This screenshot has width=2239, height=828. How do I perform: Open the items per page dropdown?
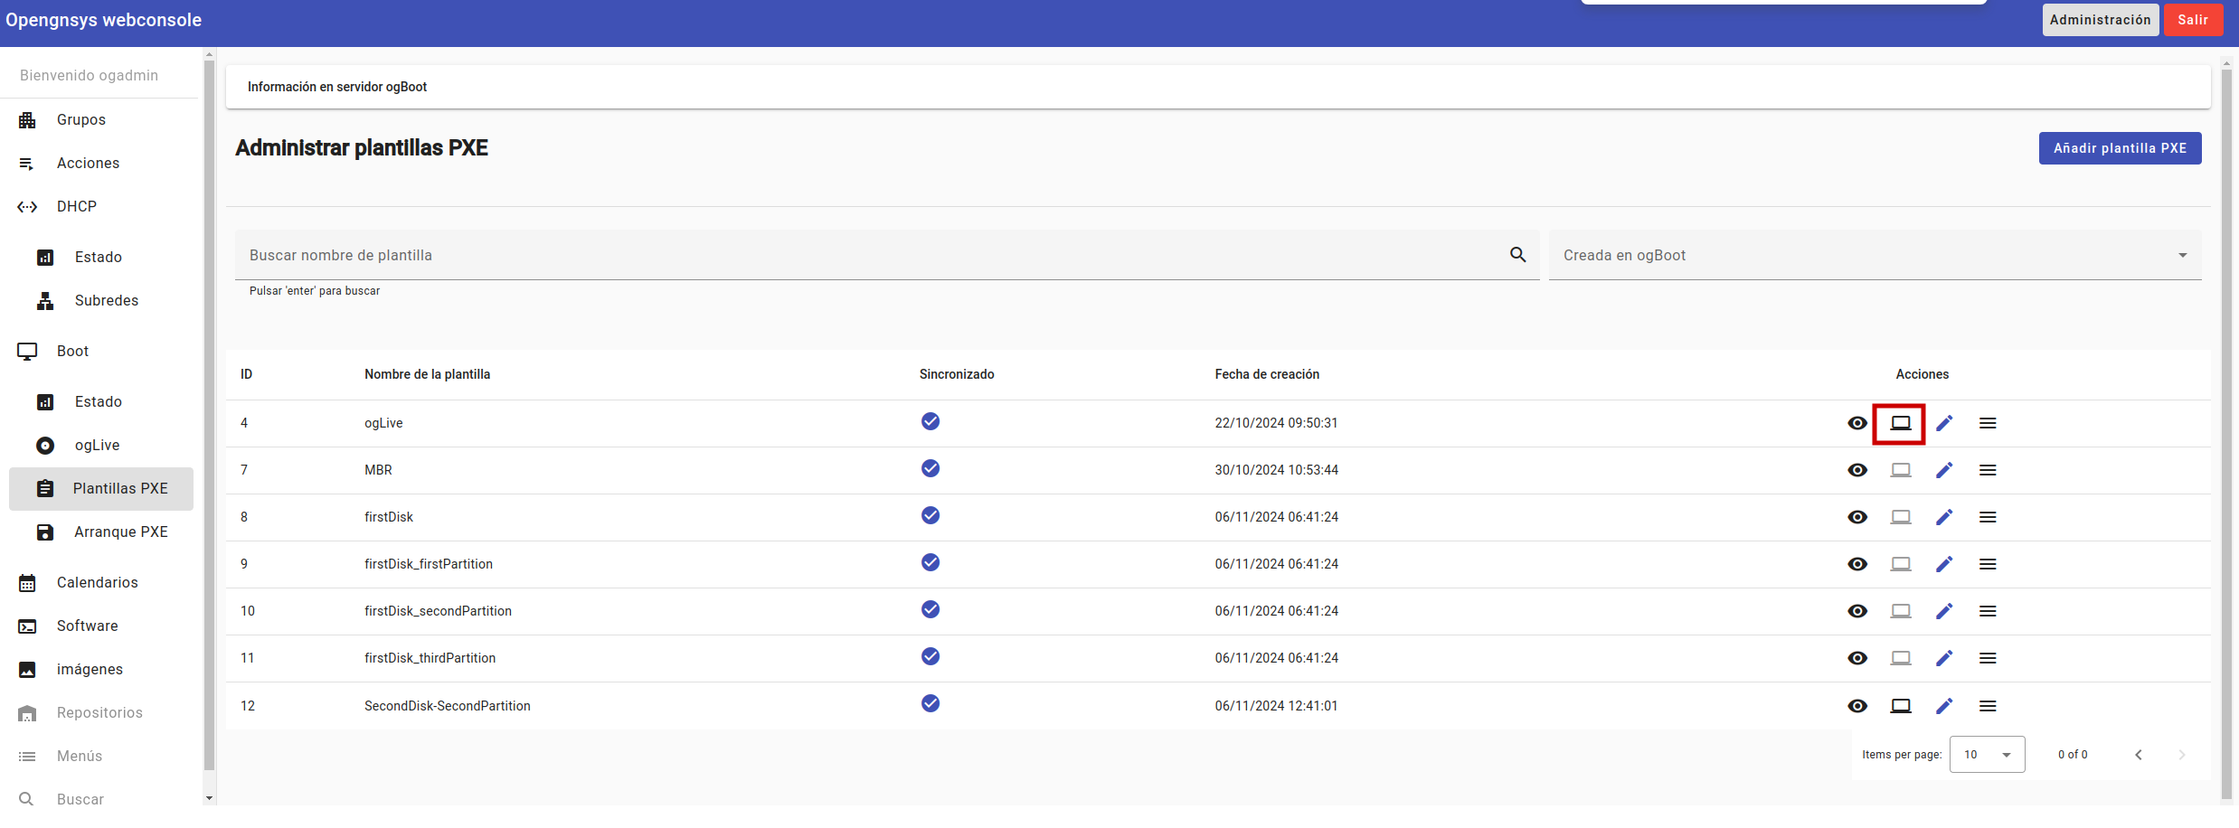(x=1987, y=755)
